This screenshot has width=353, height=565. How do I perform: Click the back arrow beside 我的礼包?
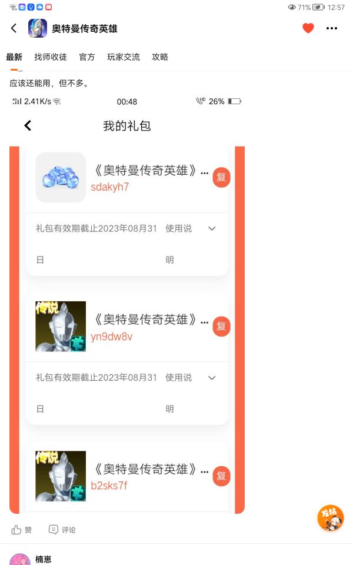tap(28, 125)
